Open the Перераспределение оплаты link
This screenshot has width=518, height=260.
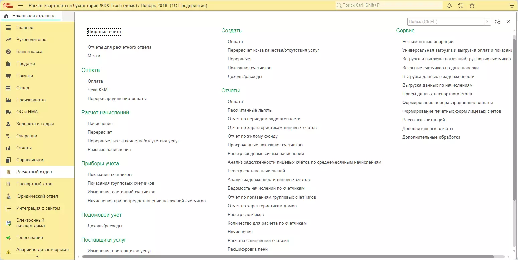117,99
